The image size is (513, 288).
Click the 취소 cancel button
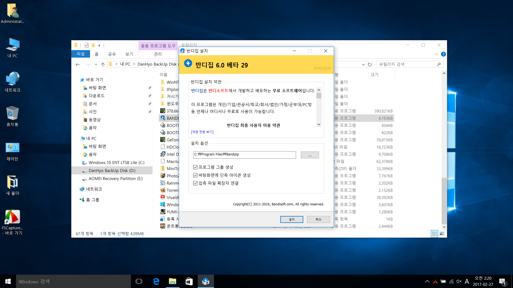[318, 219]
